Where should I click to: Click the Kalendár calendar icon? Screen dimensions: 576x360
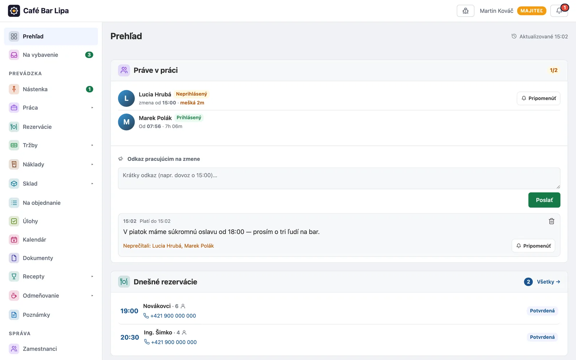click(x=14, y=239)
